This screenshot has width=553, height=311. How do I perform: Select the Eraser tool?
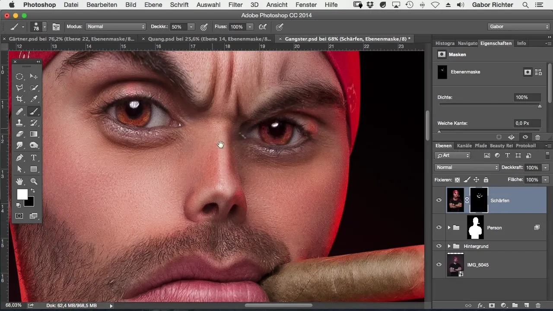(x=19, y=134)
